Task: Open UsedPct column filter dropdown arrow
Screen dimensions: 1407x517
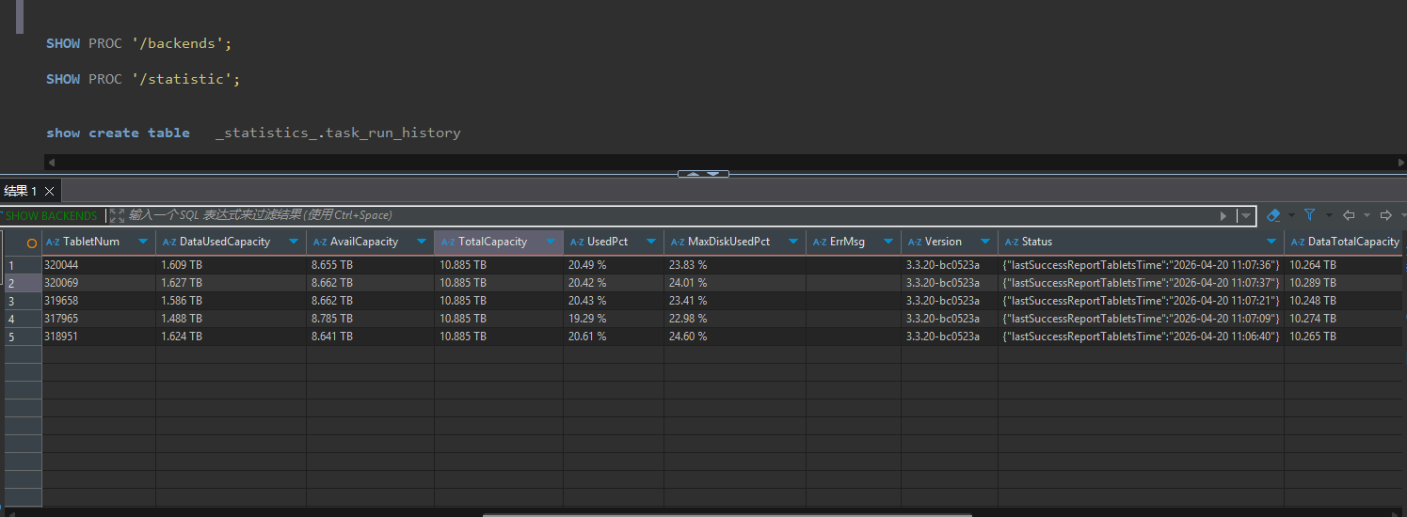Action: pos(651,242)
